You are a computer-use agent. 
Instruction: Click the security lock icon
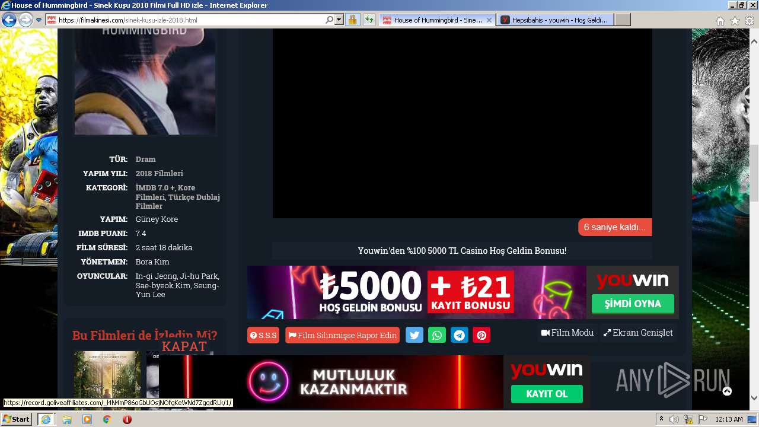(352, 20)
